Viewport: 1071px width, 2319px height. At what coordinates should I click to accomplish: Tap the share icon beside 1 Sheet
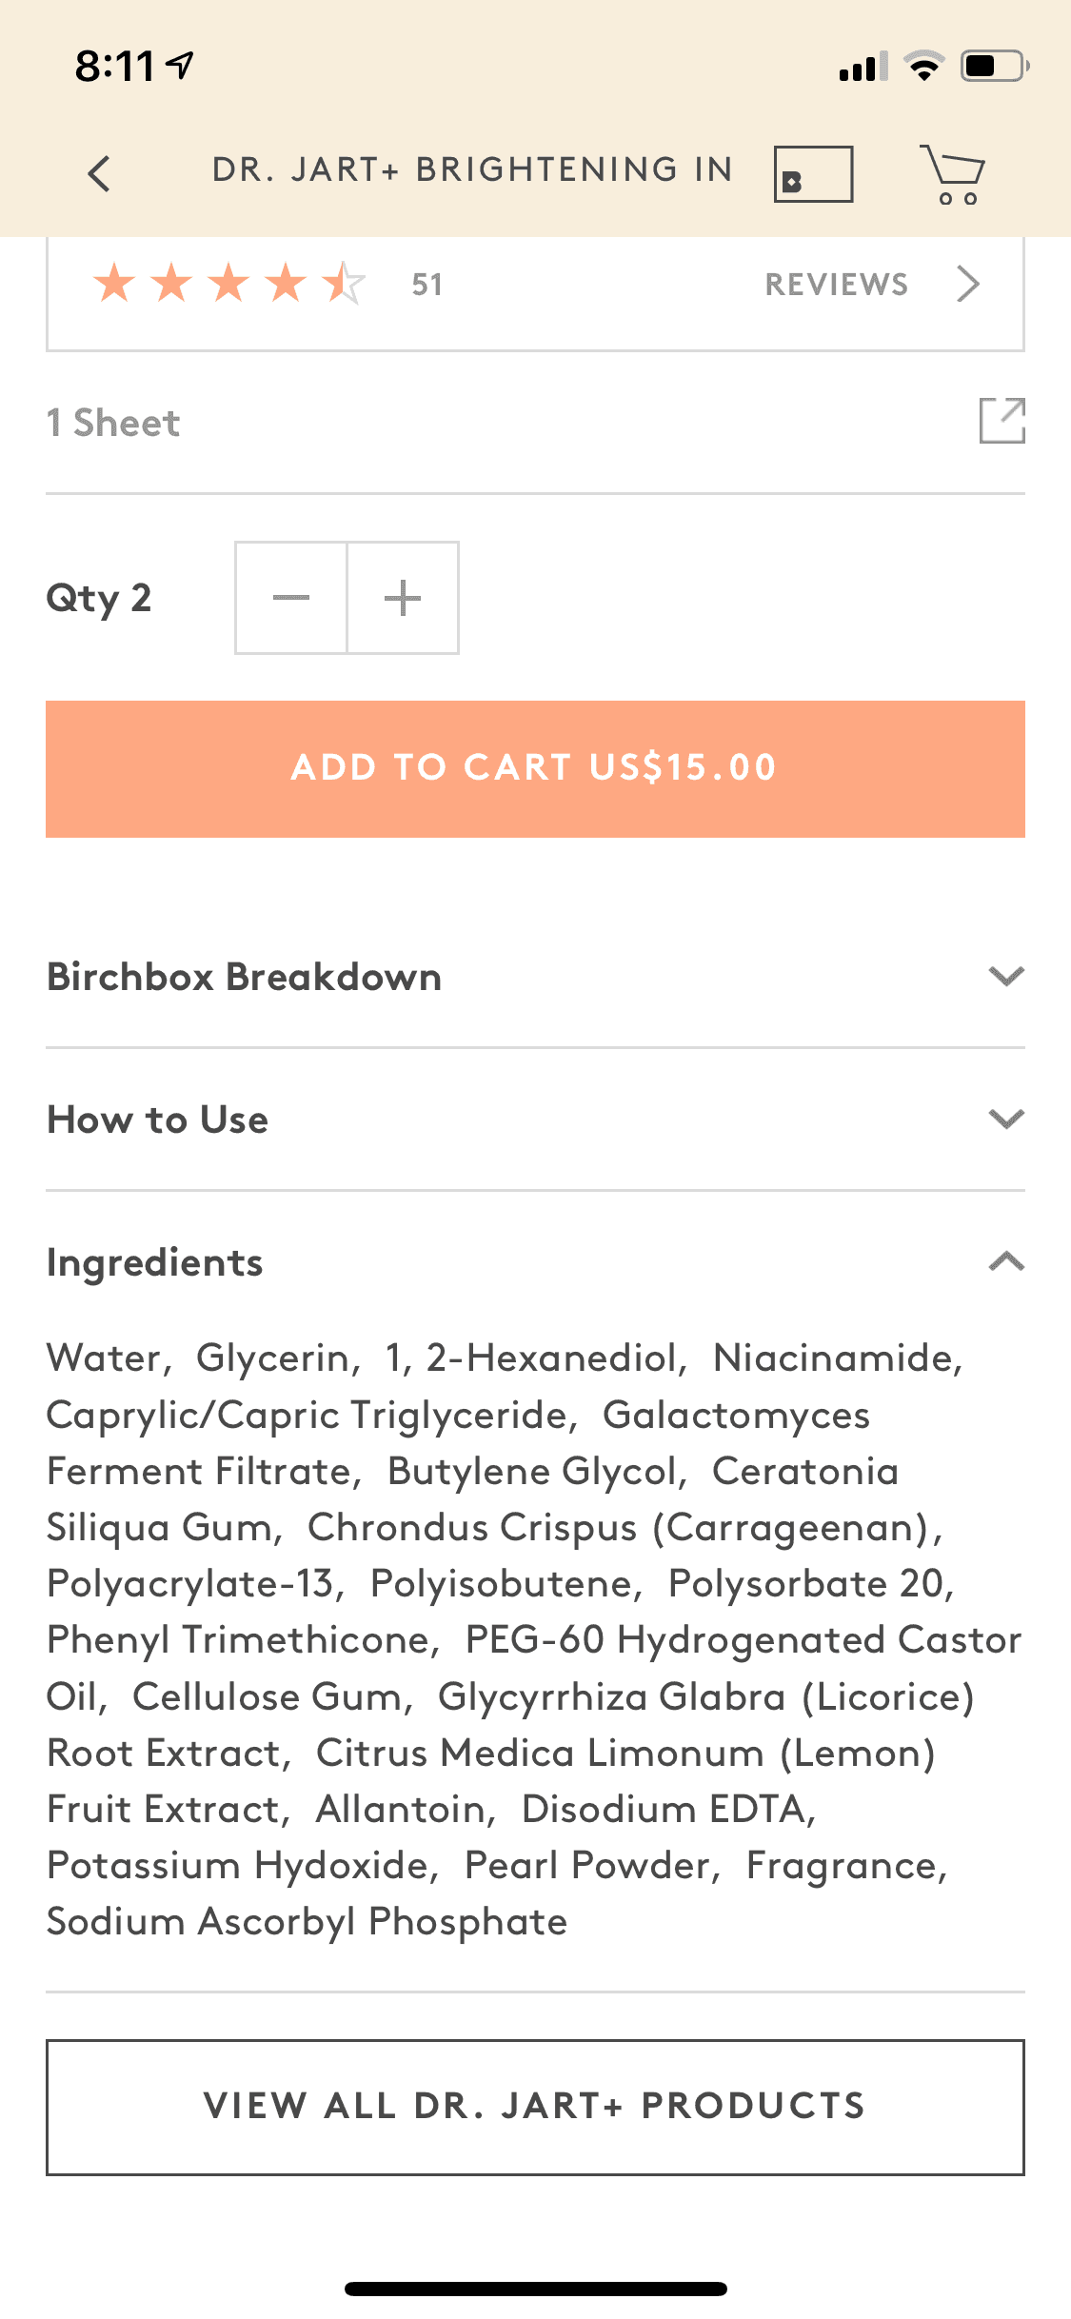[x=1002, y=421]
